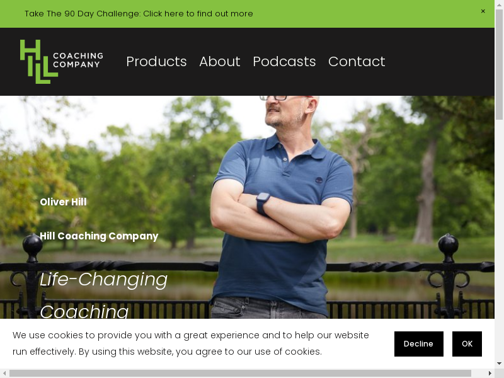Click the vertical scrollbar down arrow
The width and height of the screenshot is (504, 378).
tap(499, 364)
